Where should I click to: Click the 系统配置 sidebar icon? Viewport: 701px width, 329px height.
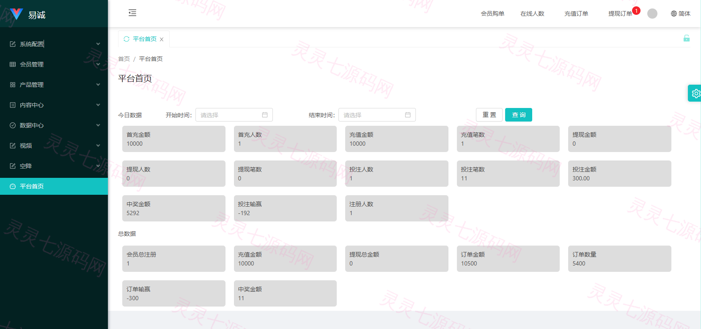(13, 44)
